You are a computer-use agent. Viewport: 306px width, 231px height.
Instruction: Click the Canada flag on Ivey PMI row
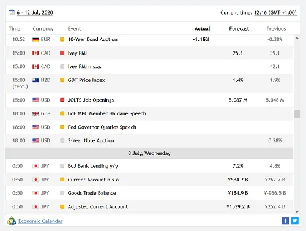[35, 53]
